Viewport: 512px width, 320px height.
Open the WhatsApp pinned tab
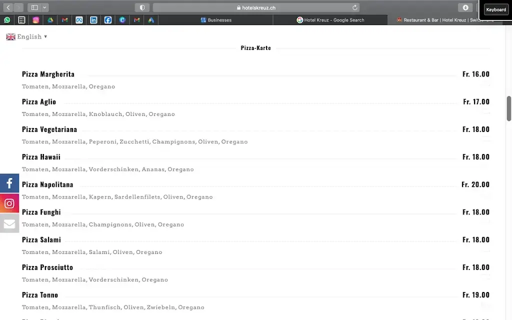pyautogui.click(x=7, y=20)
